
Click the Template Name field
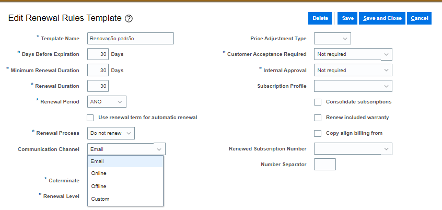pyautogui.click(x=131, y=39)
